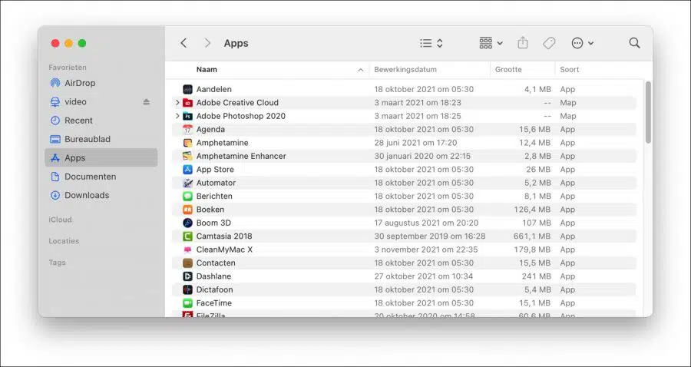Select Apps in the sidebar
691x367 pixels.
(x=101, y=157)
